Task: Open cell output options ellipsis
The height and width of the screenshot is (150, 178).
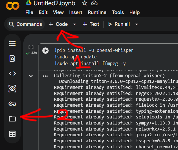Action: coord(45,76)
